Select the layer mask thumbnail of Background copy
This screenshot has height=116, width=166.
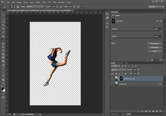pyautogui.click(x=121, y=79)
